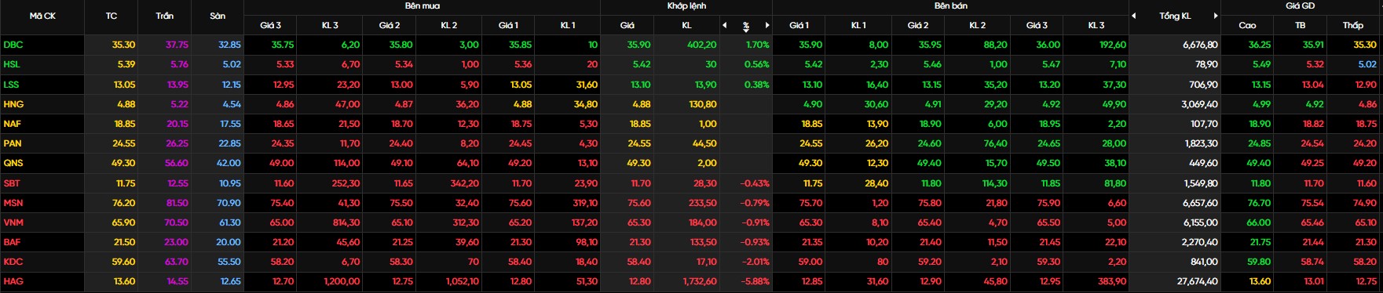Sort by the % column header
Viewport: 1383px width, 293px height.
746,26
